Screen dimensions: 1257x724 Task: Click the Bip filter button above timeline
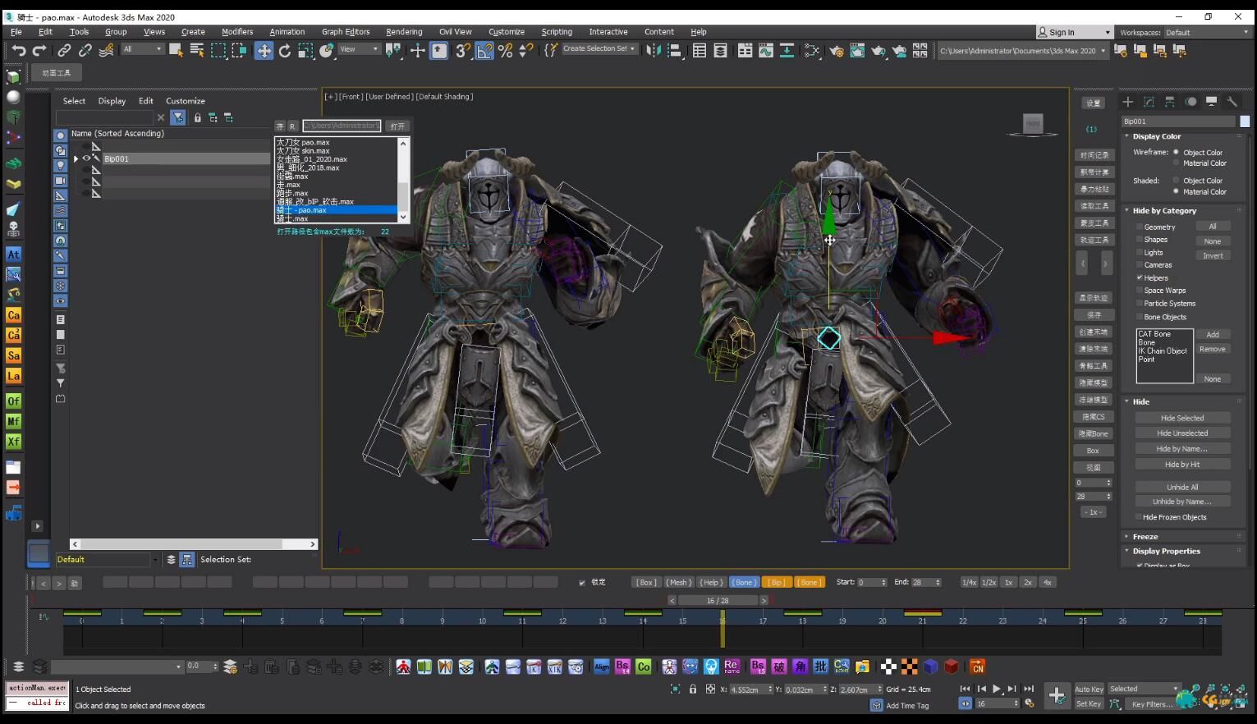[777, 583]
